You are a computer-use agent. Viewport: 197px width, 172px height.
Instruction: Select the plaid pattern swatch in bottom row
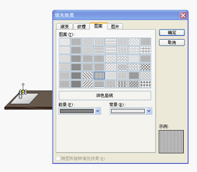coord(122,84)
